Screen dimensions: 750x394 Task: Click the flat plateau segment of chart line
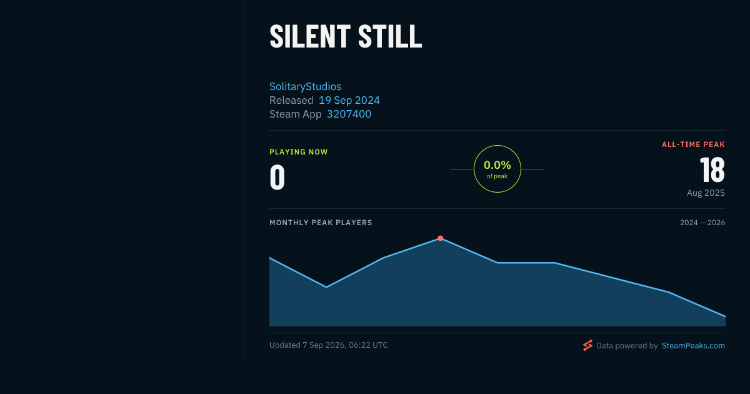tap(526, 263)
